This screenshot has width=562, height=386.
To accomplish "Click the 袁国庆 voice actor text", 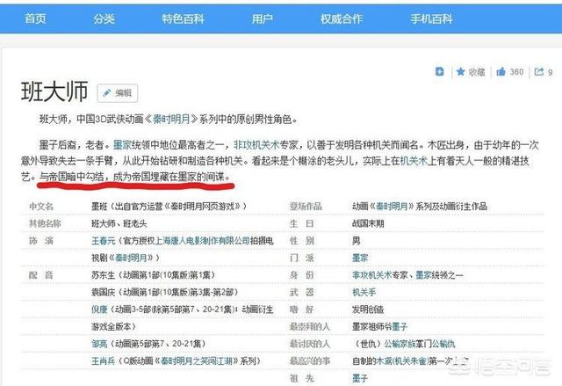I will (103, 293).
